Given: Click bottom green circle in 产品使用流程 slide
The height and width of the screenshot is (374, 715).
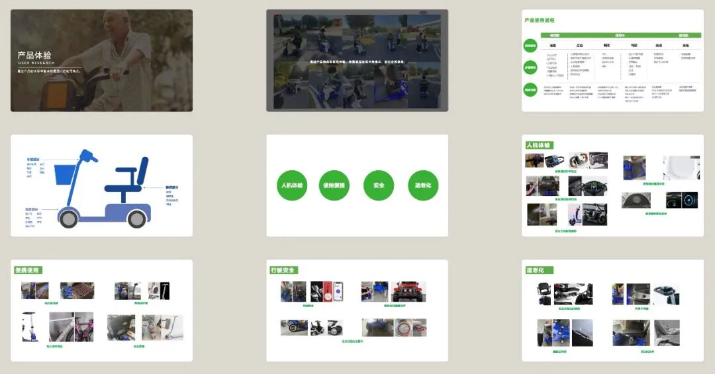Looking at the screenshot, I should pyautogui.click(x=530, y=89).
